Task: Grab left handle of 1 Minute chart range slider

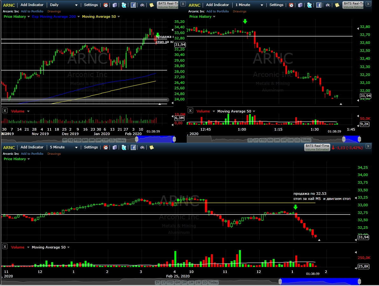Action: coord(344,139)
